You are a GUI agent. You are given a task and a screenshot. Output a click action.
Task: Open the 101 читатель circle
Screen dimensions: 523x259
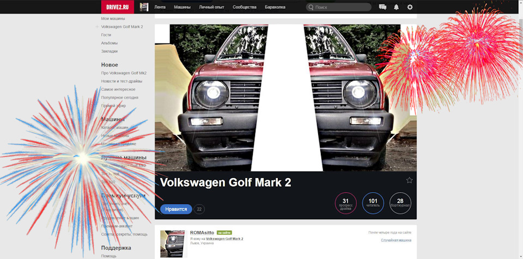[x=373, y=203]
